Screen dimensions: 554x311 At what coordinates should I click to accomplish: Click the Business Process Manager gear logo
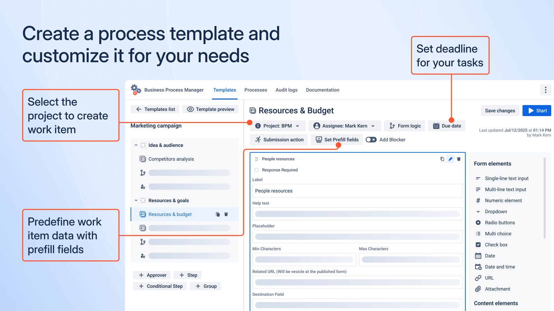click(136, 90)
